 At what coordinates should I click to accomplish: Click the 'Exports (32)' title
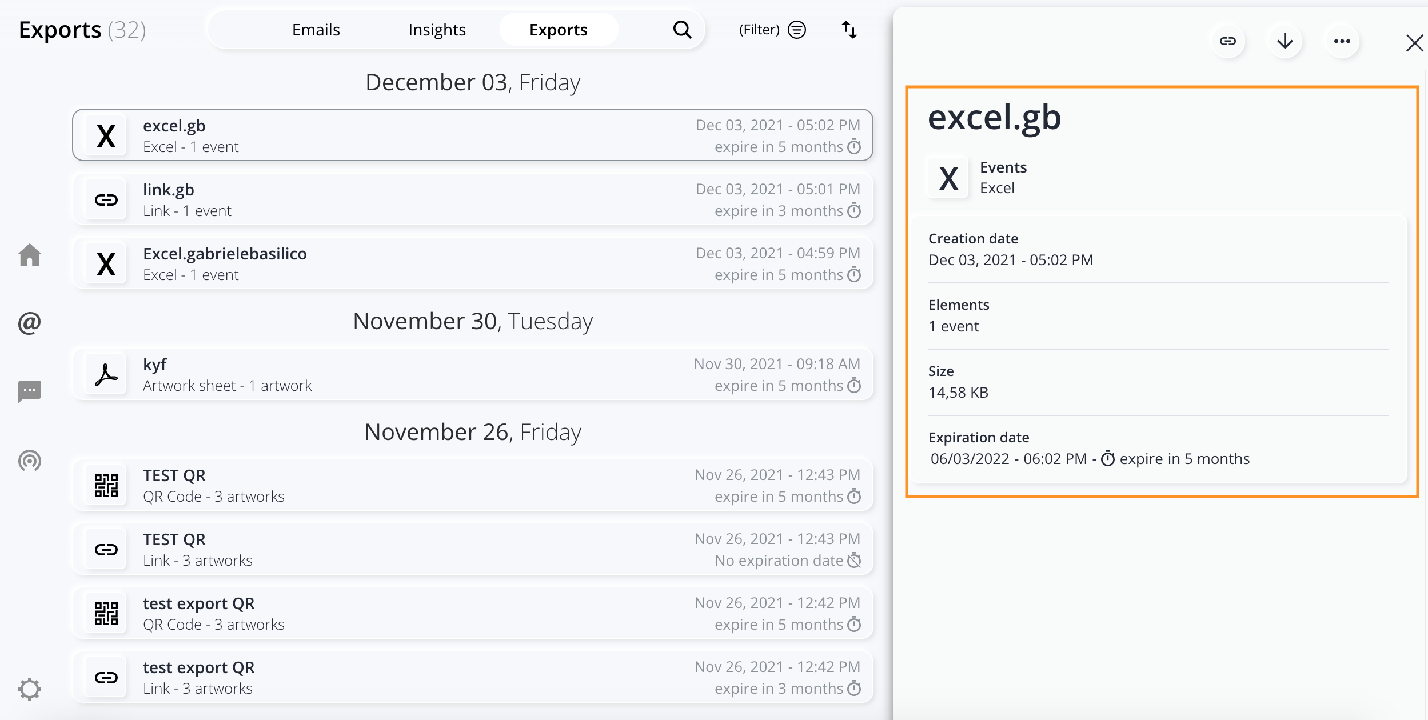[82, 30]
